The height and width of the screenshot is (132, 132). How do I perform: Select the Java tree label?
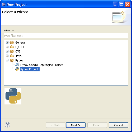point(18,56)
